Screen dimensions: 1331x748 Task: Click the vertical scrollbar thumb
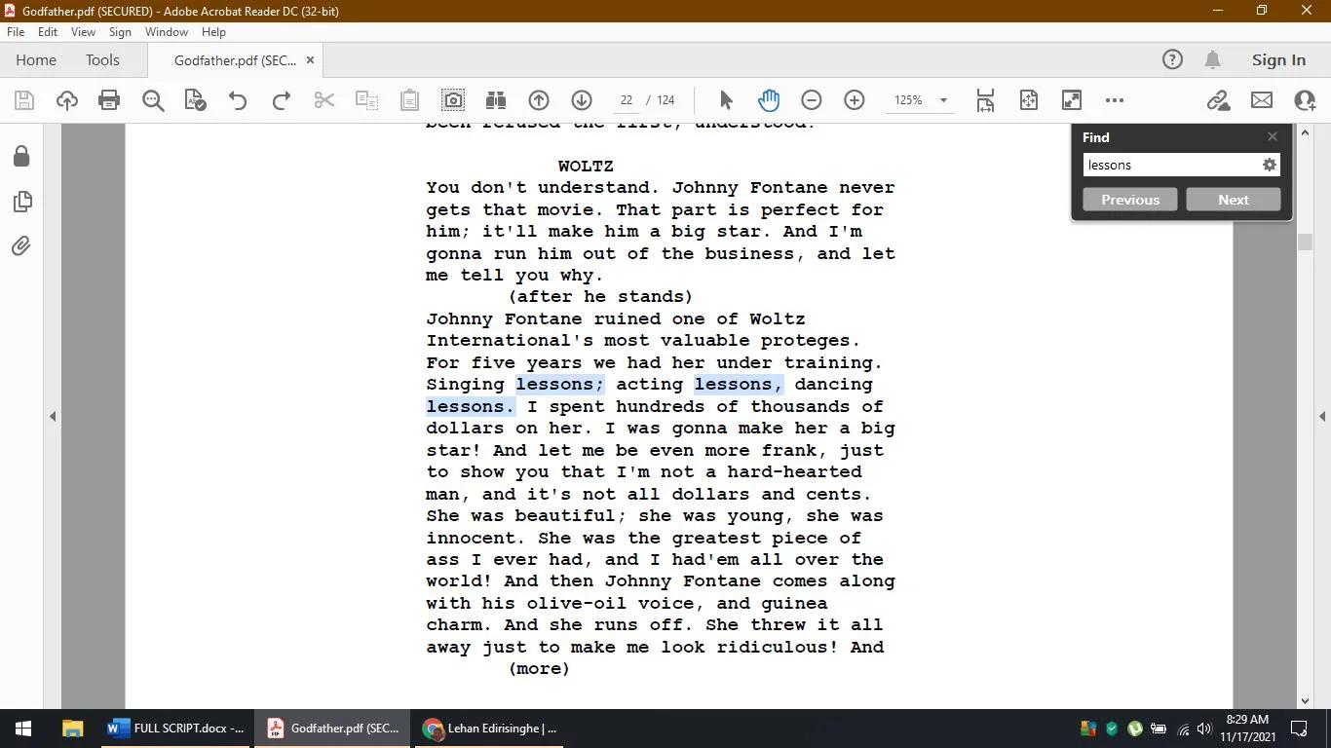pyautogui.click(x=1306, y=242)
